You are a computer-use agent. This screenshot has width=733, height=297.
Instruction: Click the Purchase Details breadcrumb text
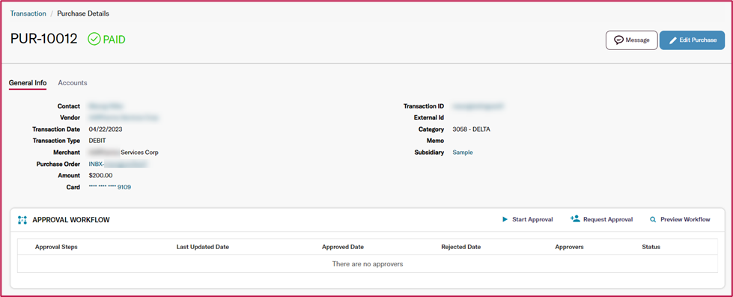tap(83, 13)
